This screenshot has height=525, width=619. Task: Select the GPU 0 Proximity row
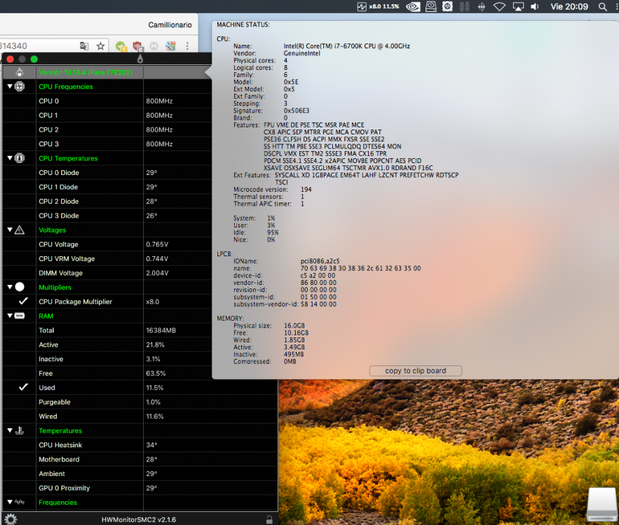[140, 488]
